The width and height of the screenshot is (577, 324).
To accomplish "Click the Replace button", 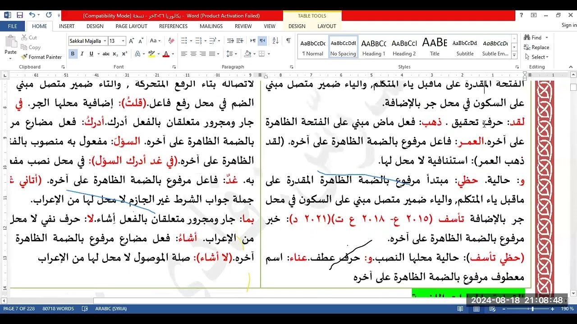I will [536, 47].
